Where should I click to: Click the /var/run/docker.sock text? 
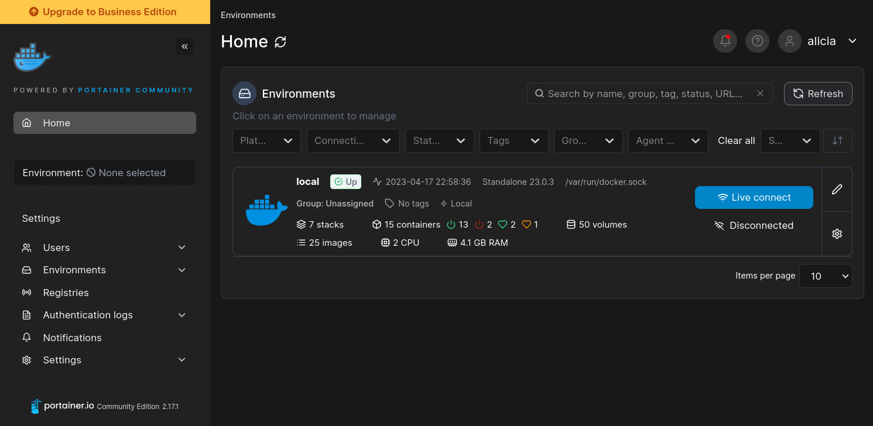coord(606,182)
